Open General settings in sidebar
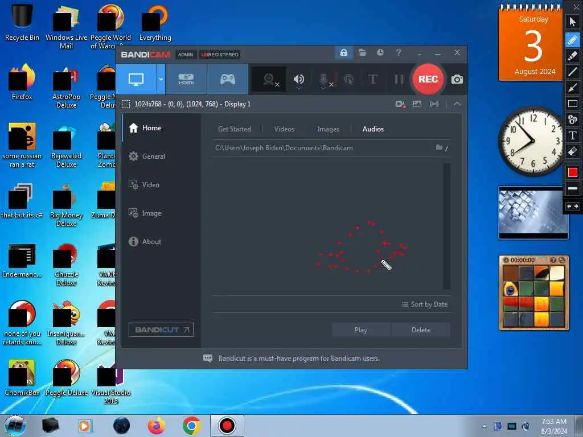 tap(161, 156)
